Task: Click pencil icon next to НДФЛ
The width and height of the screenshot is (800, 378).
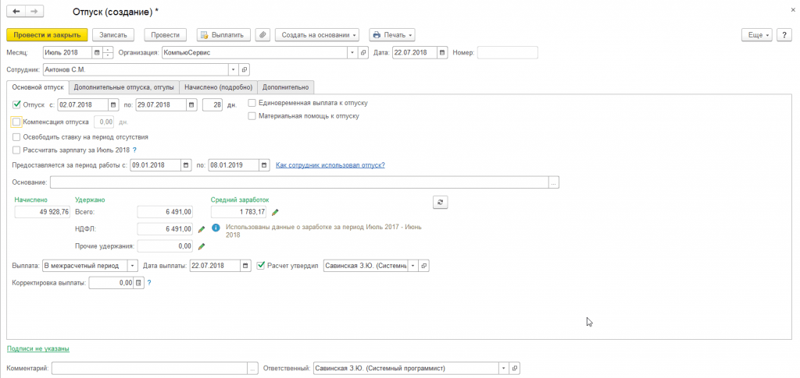Action: 201,229
